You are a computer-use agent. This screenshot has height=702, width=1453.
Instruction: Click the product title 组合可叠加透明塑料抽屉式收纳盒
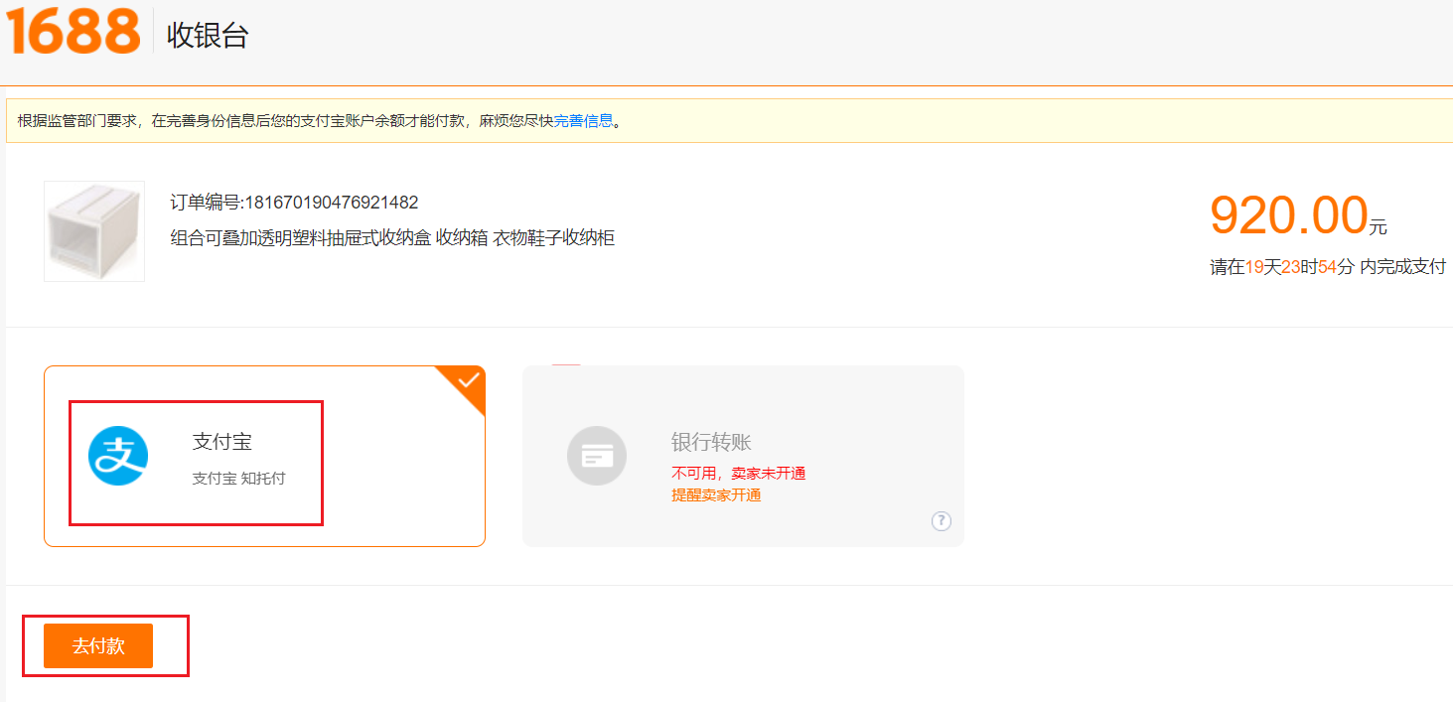pos(392,238)
